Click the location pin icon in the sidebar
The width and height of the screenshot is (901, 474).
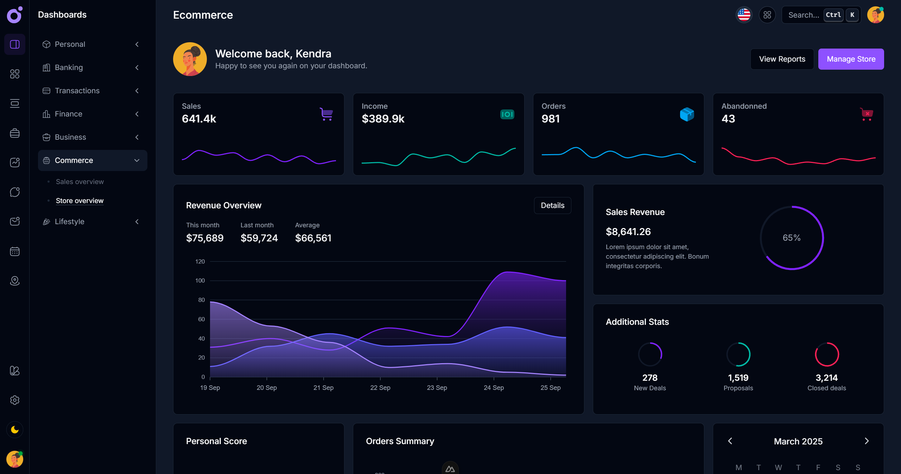click(15, 281)
